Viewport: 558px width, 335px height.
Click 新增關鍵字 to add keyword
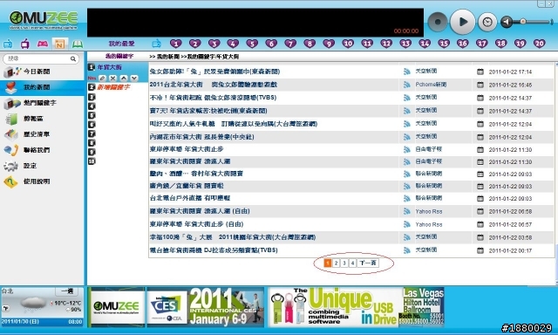[x=113, y=87]
